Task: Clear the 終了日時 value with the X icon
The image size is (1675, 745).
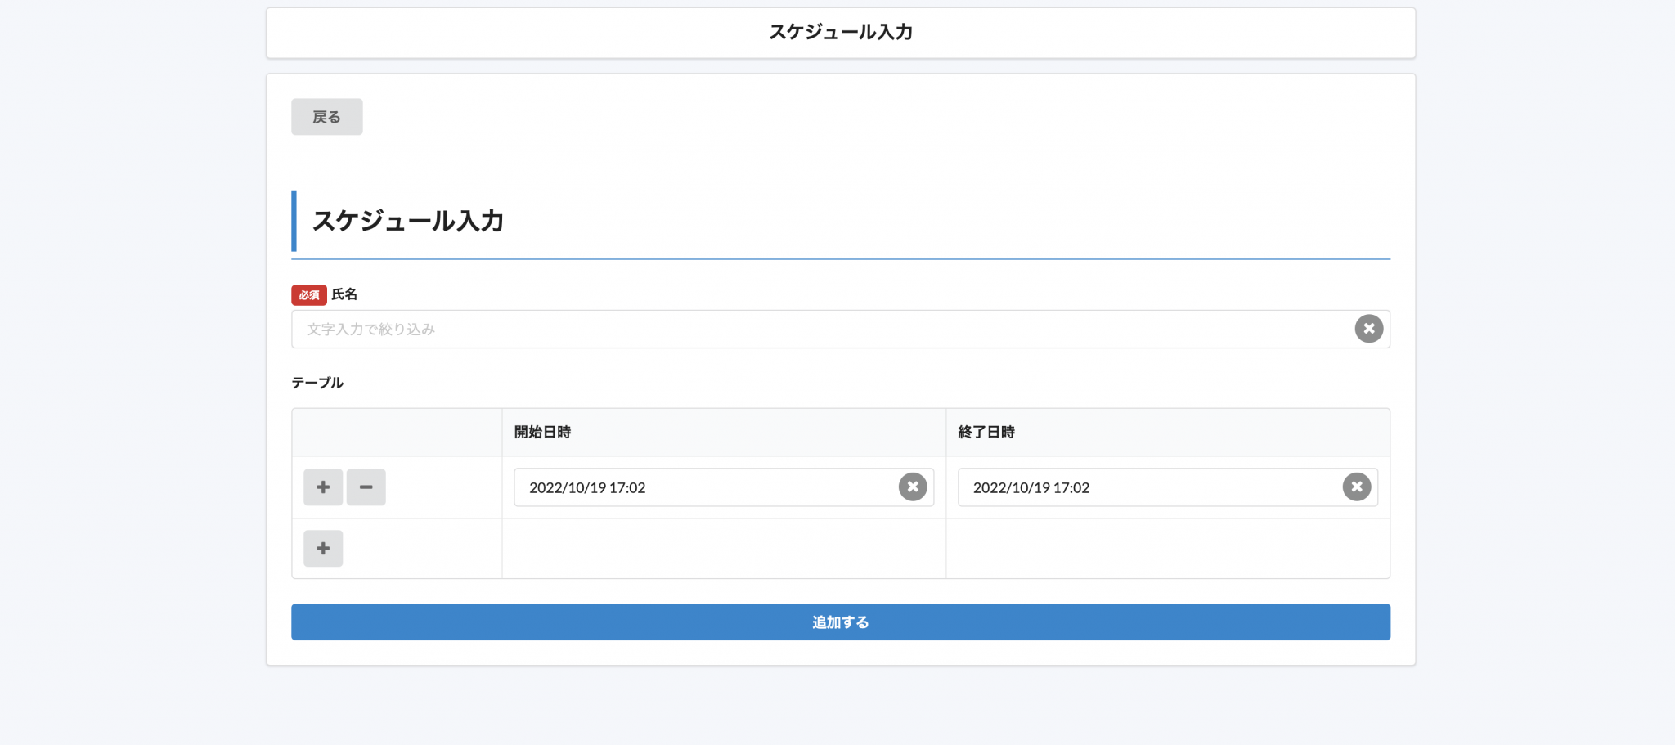Action: [x=1356, y=487]
